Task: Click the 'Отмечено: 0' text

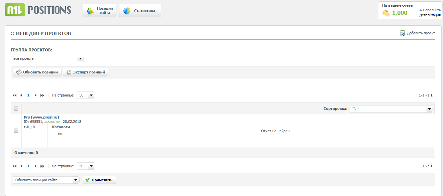Action: [26, 153]
